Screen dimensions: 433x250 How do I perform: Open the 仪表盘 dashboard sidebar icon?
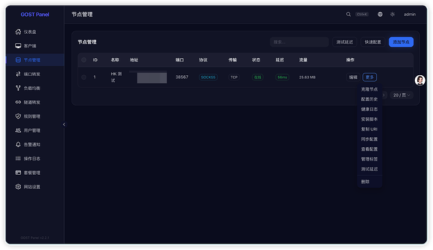[x=18, y=32]
